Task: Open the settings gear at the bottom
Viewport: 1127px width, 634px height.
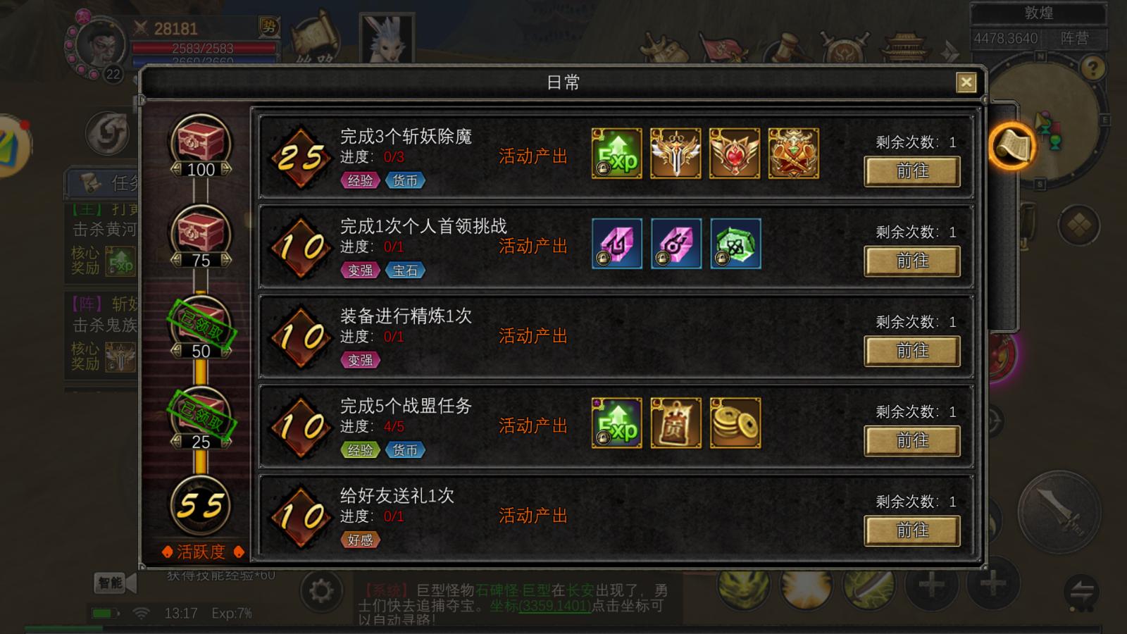Action: [x=321, y=591]
